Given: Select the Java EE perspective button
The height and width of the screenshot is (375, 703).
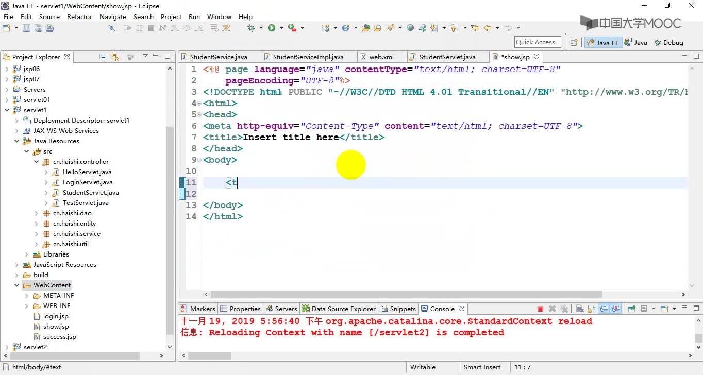Looking at the screenshot, I should point(602,43).
